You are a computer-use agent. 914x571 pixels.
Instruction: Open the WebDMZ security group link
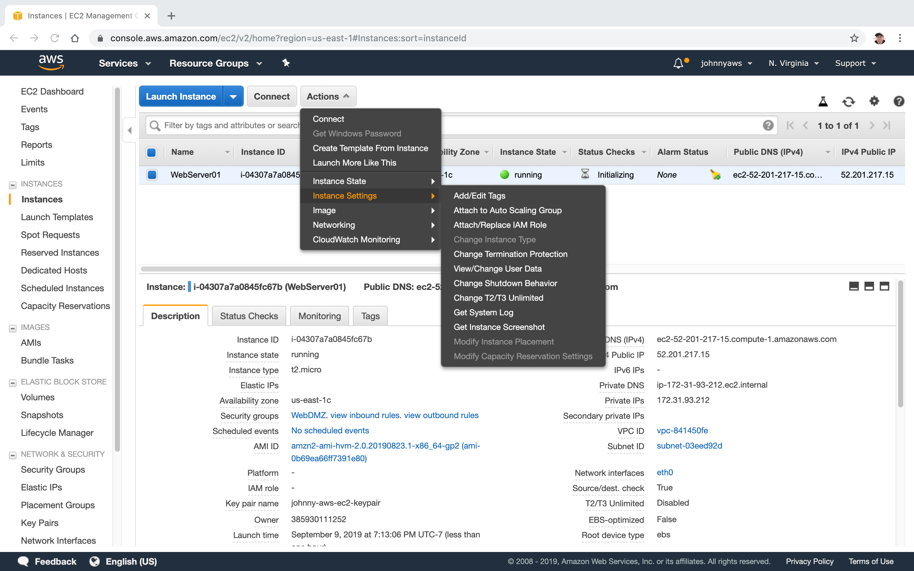coord(308,415)
